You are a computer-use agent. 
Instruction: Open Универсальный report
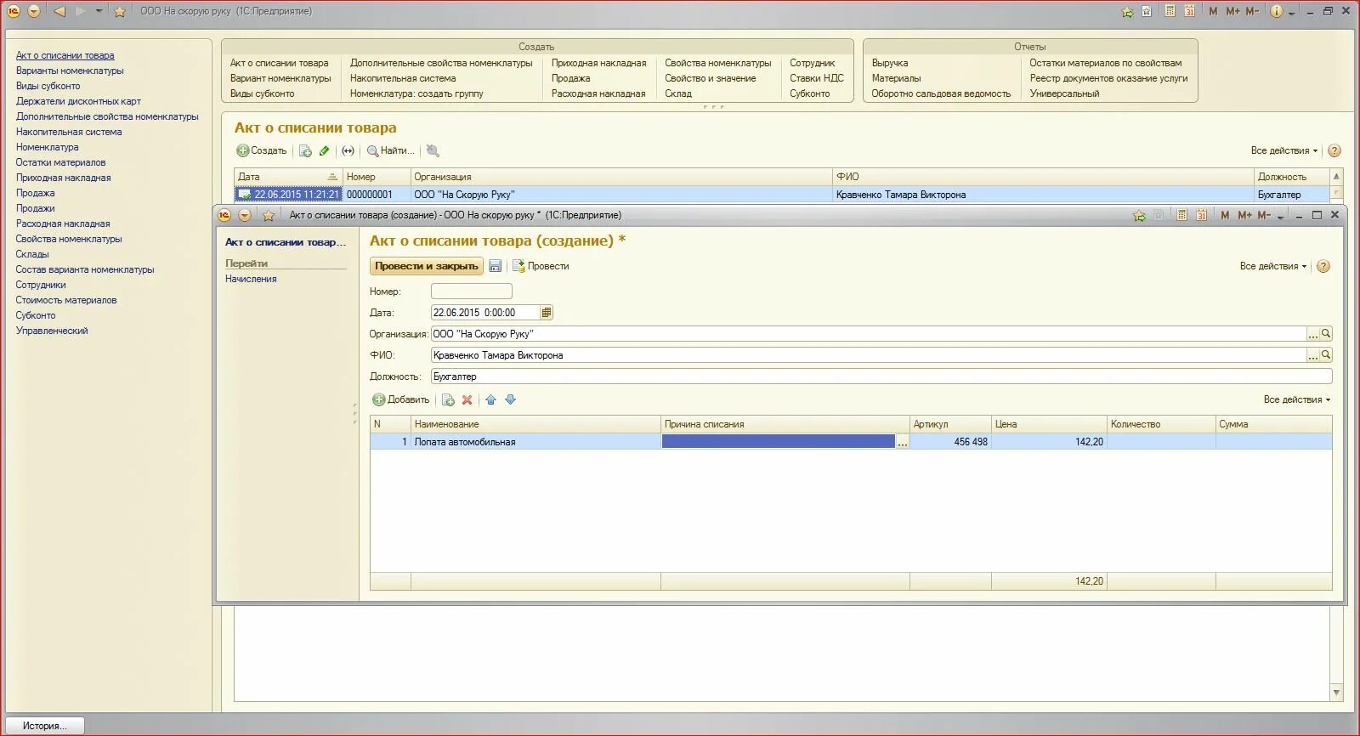click(1064, 93)
